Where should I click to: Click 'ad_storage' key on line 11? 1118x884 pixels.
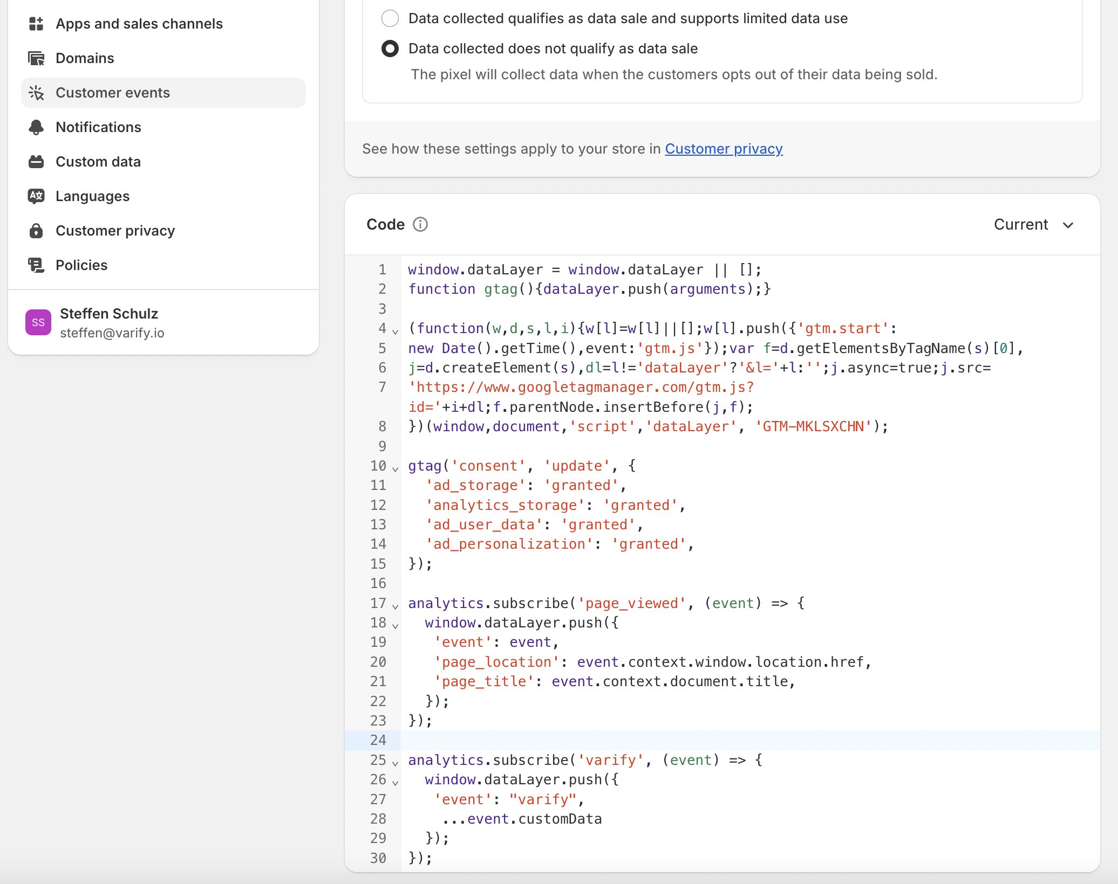coord(476,485)
